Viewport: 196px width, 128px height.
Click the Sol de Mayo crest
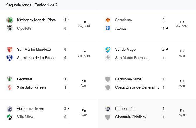tap(108, 50)
